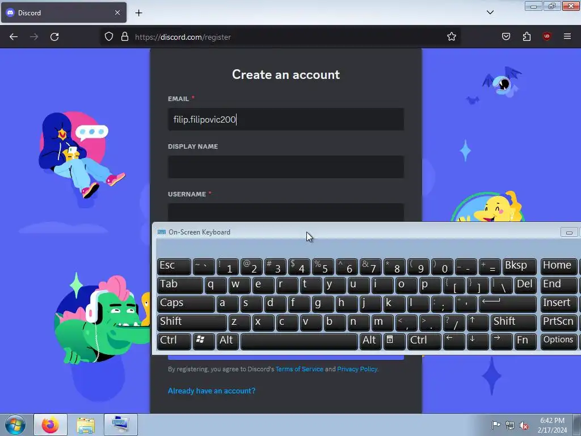Image resolution: width=581 pixels, height=436 pixels.
Task: Click On-Screen Keyboard taskbar icon
Action: 121,425
